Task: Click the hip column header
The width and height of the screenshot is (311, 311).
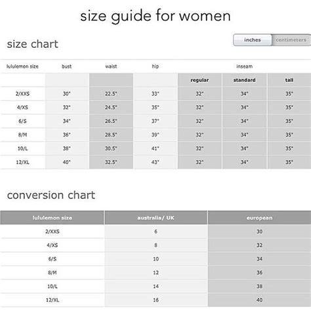Action: click(x=155, y=66)
